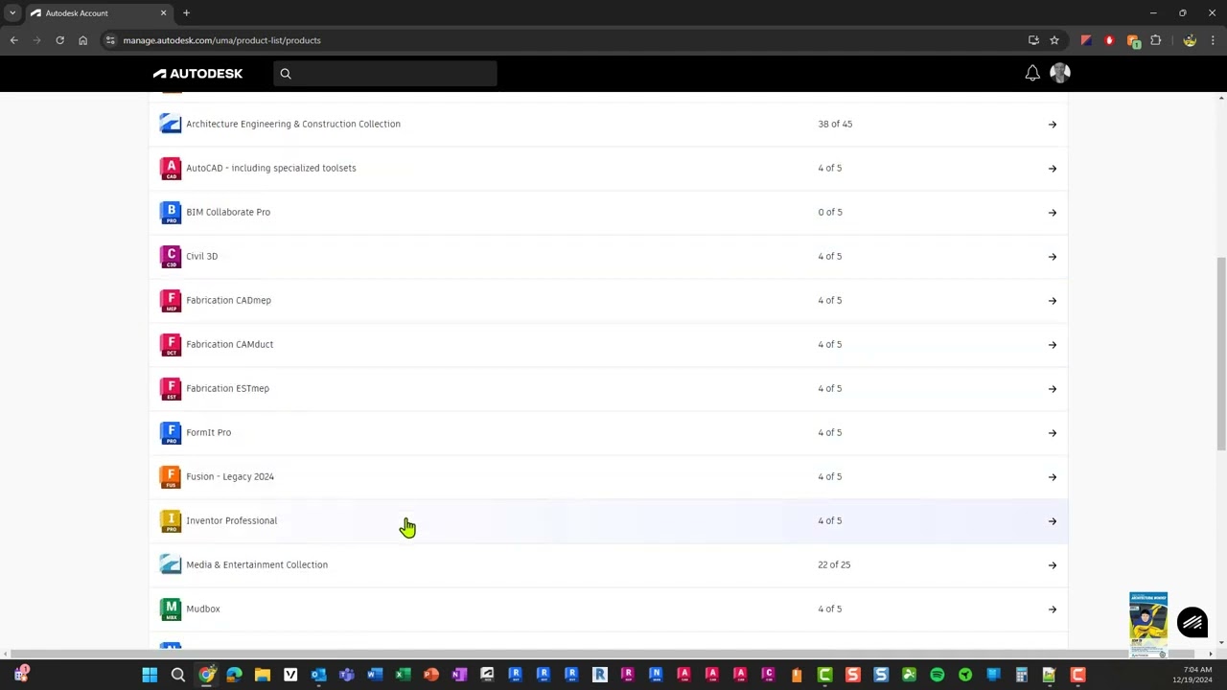Select the AutoCAD - including specialized toolsets name
Viewport: 1227px width, 690px height.
pyautogui.click(x=271, y=168)
